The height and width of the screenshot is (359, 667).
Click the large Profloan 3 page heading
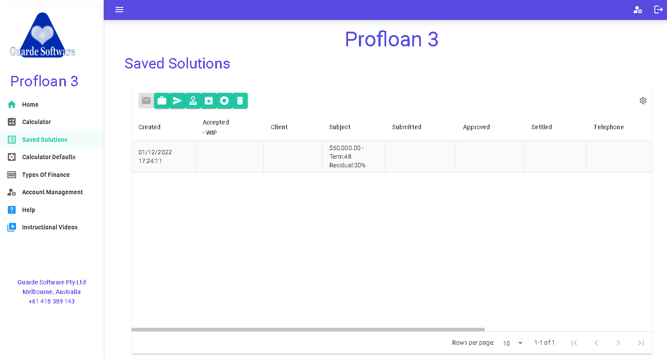[391, 39]
